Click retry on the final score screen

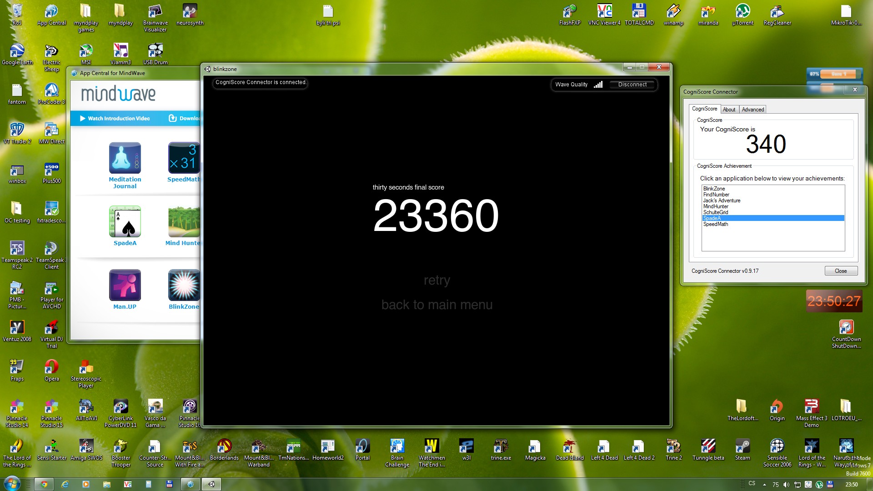pos(436,280)
